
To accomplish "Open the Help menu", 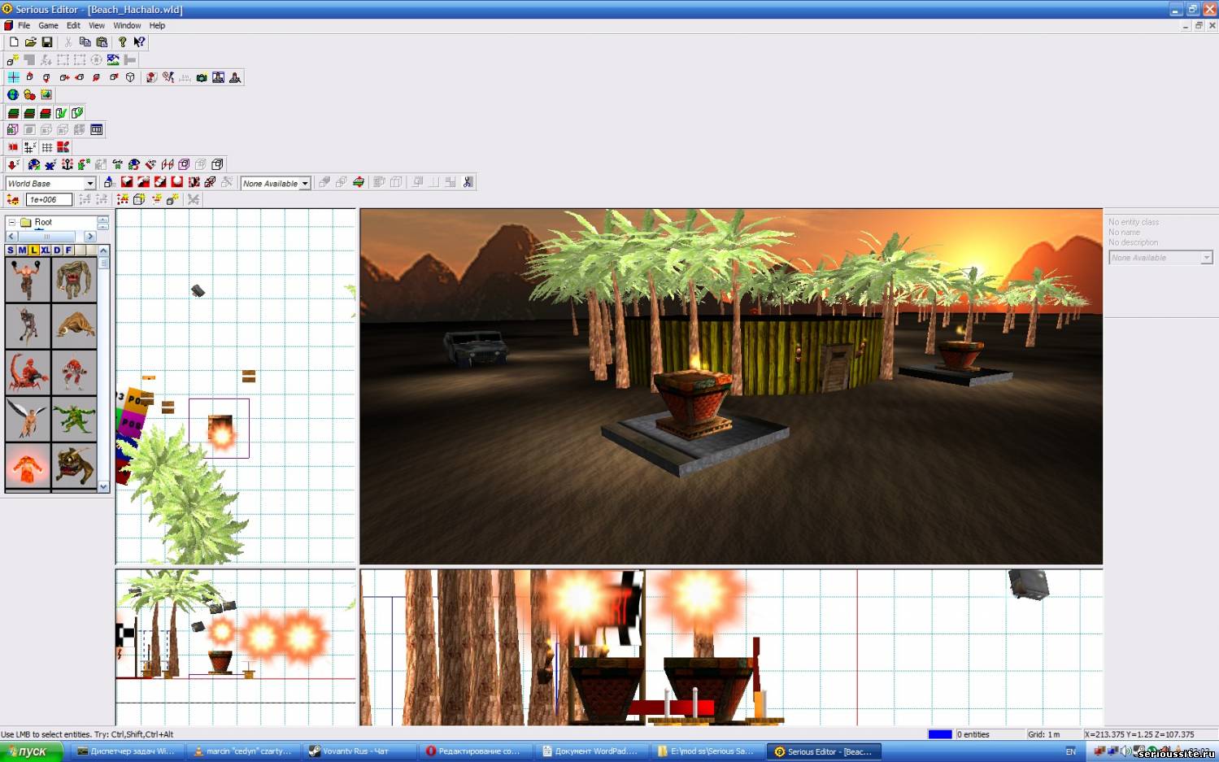I will coord(157,25).
